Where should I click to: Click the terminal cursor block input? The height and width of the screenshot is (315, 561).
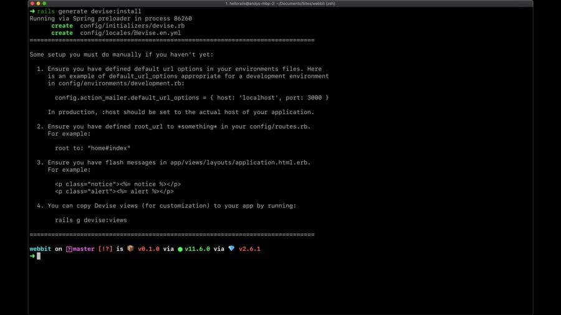click(x=39, y=256)
